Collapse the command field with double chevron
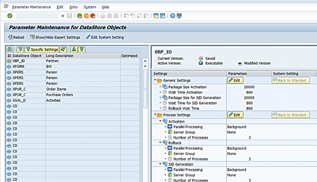Viewport: 317px width, 182px height. (63, 16)
